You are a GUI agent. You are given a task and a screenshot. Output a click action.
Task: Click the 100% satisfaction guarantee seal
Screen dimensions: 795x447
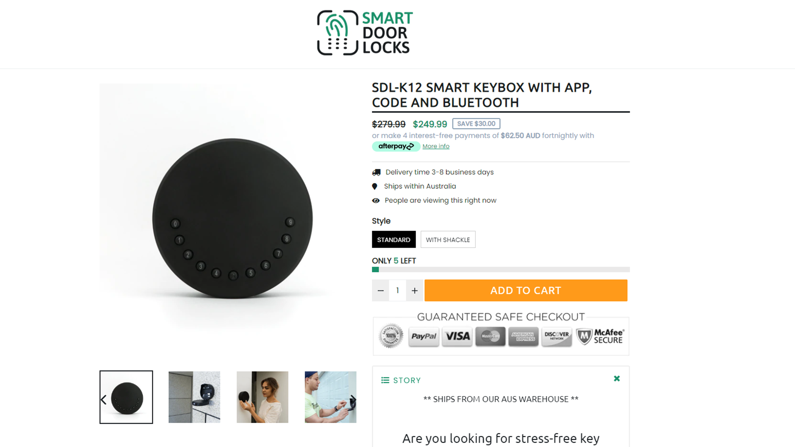[391, 336]
